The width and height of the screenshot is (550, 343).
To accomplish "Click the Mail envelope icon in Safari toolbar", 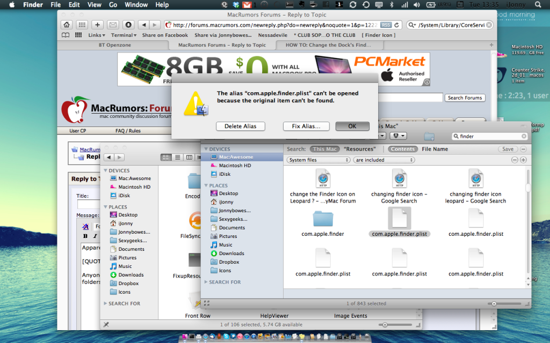I will (x=113, y=25).
